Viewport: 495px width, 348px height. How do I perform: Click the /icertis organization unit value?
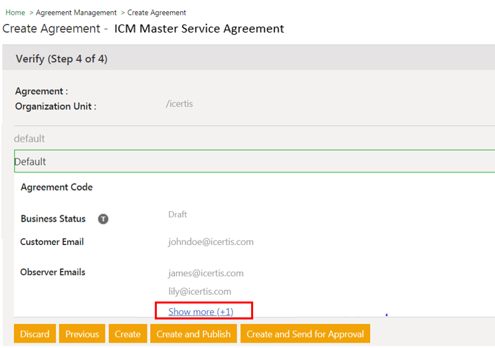click(x=179, y=104)
